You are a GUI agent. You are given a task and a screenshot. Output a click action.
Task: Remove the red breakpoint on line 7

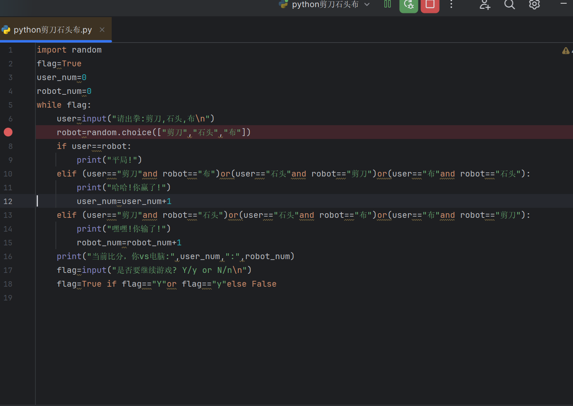pyautogui.click(x=8, y=132)
